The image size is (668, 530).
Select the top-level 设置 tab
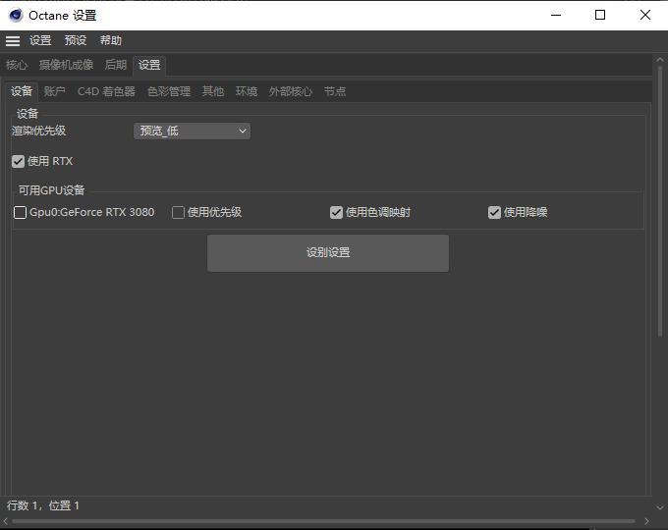click(149, 65)
